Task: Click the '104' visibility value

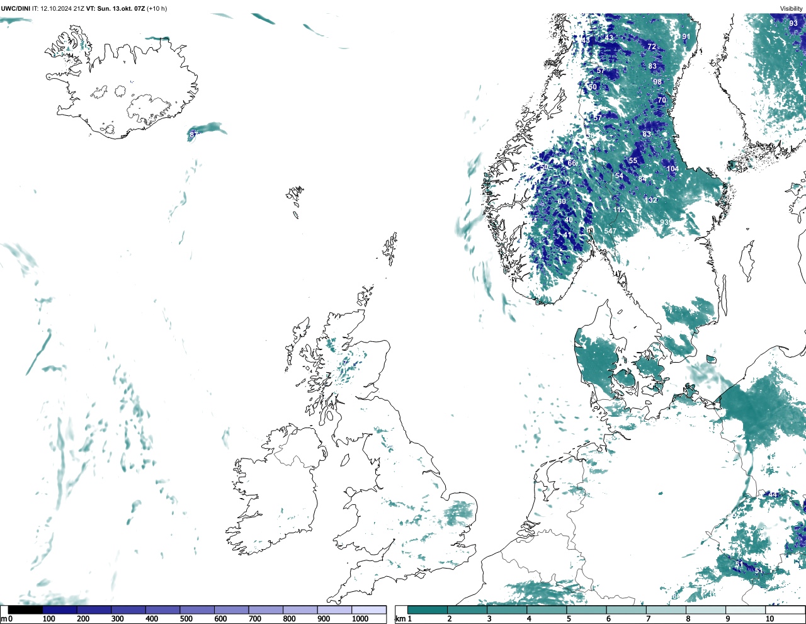Action: point(673,169)
